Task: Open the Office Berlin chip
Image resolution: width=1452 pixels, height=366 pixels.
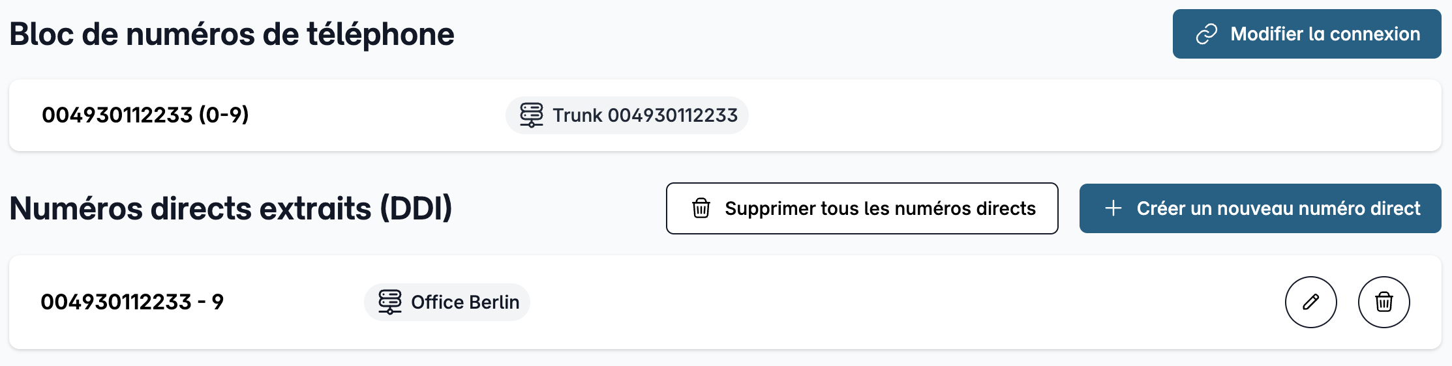Action: [x=447, y=302]
